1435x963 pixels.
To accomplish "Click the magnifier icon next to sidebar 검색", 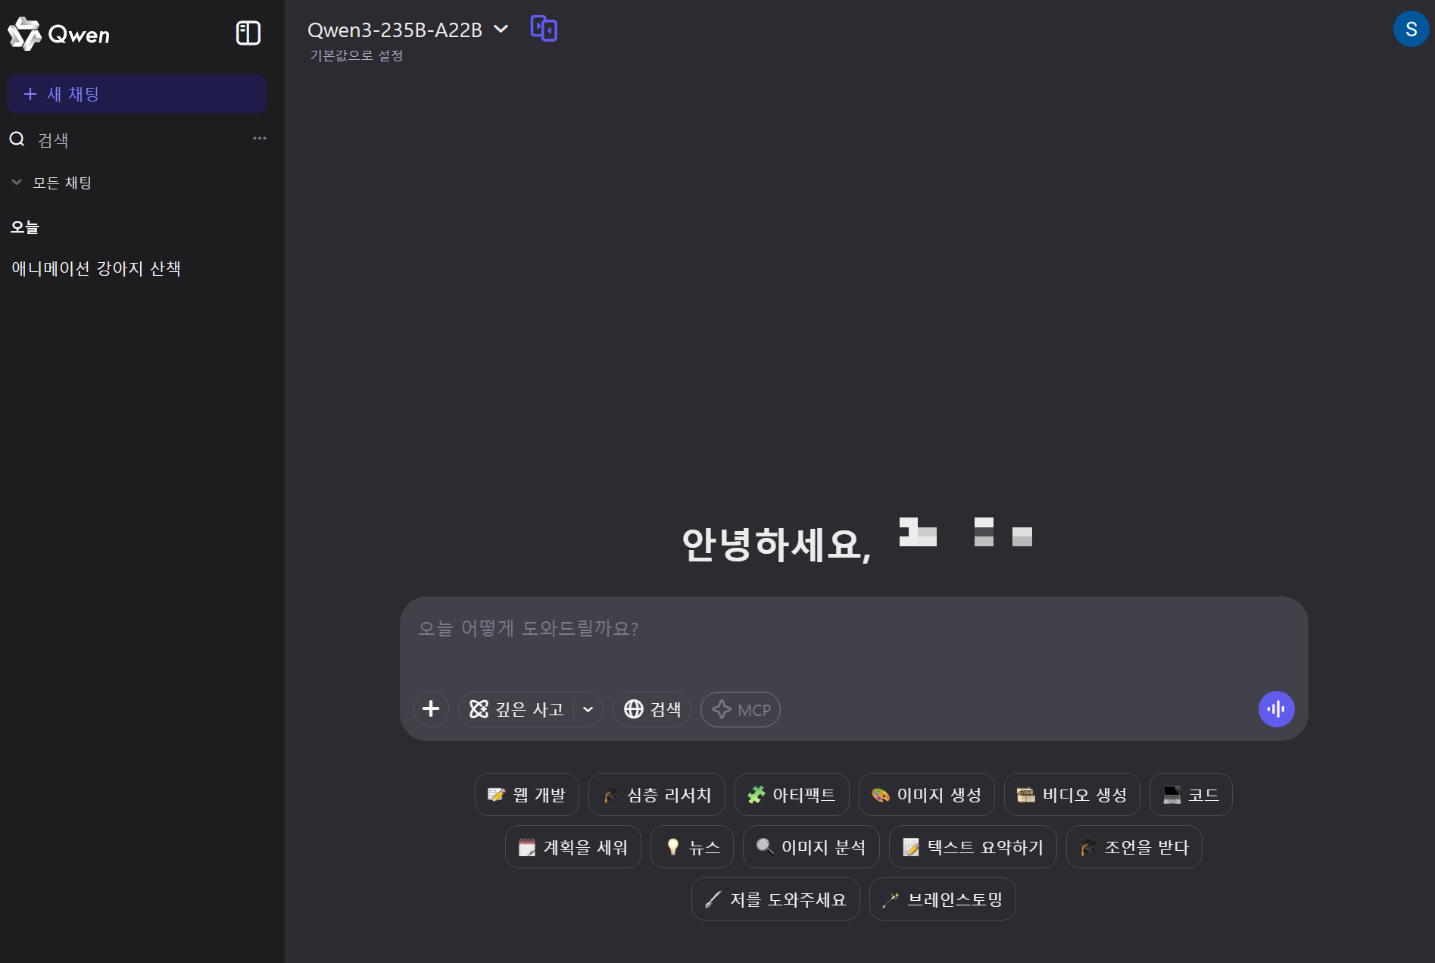I will click(x=17, y=139).
